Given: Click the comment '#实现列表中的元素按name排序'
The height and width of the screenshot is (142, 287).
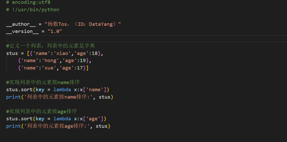Looking at the screenshot, I should point(43,82).
